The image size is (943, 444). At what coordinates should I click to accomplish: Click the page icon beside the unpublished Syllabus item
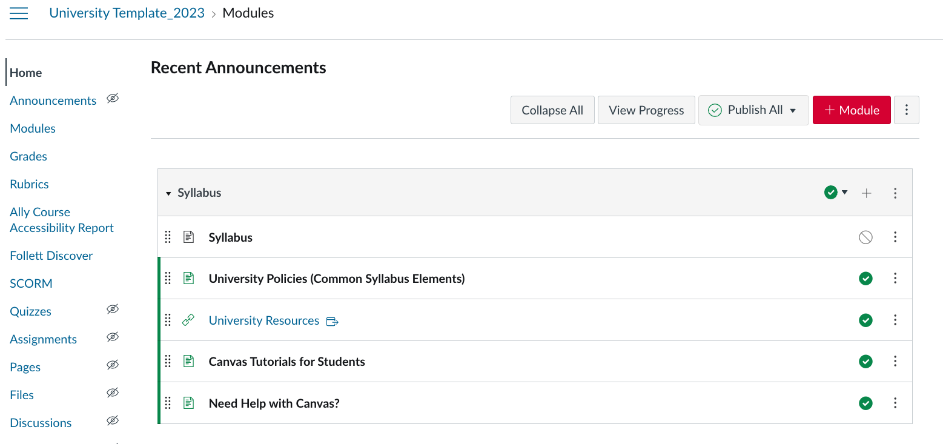[x=188, y=237]
